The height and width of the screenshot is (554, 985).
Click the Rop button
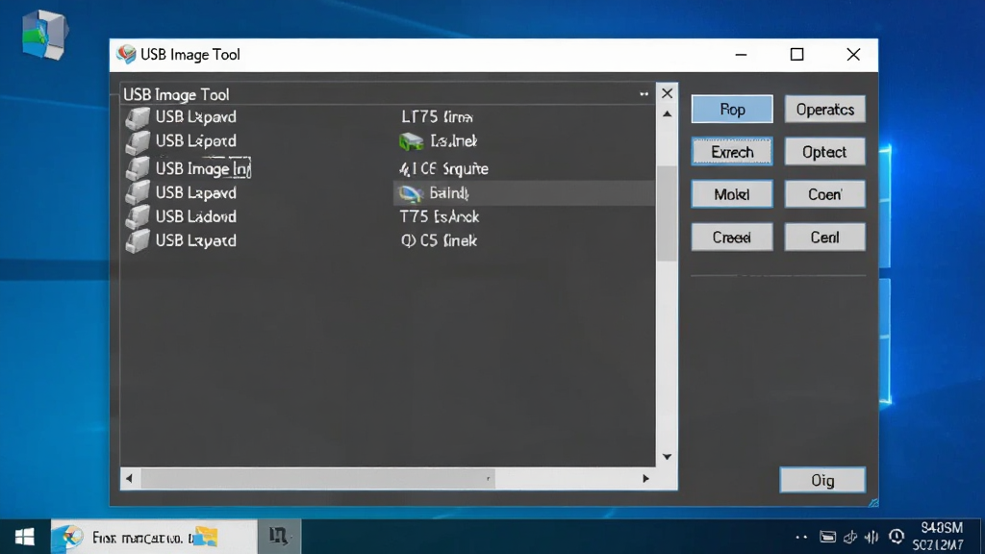click(732, 110)
